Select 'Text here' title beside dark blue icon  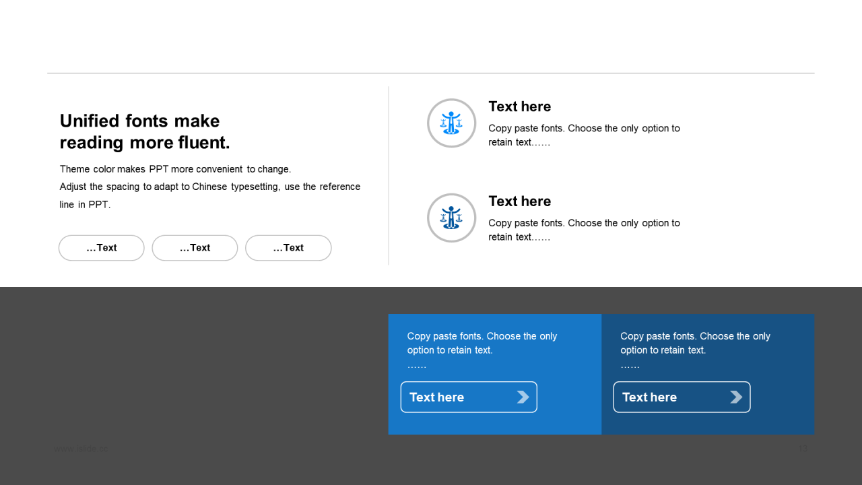coord(519,201)
